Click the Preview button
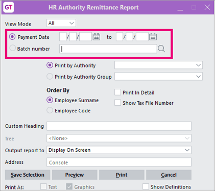This screenshot has height=191, width=215. [x=75, y=175]
